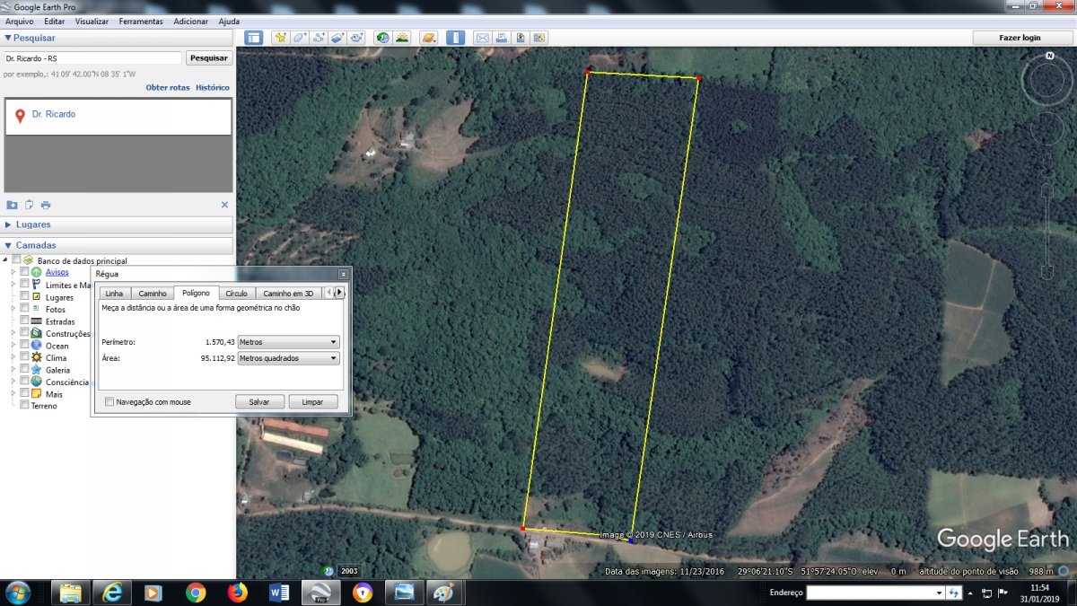Click the Email envelope toolbar icon
Screen dimensions: 1077x606
click(482, 38)
